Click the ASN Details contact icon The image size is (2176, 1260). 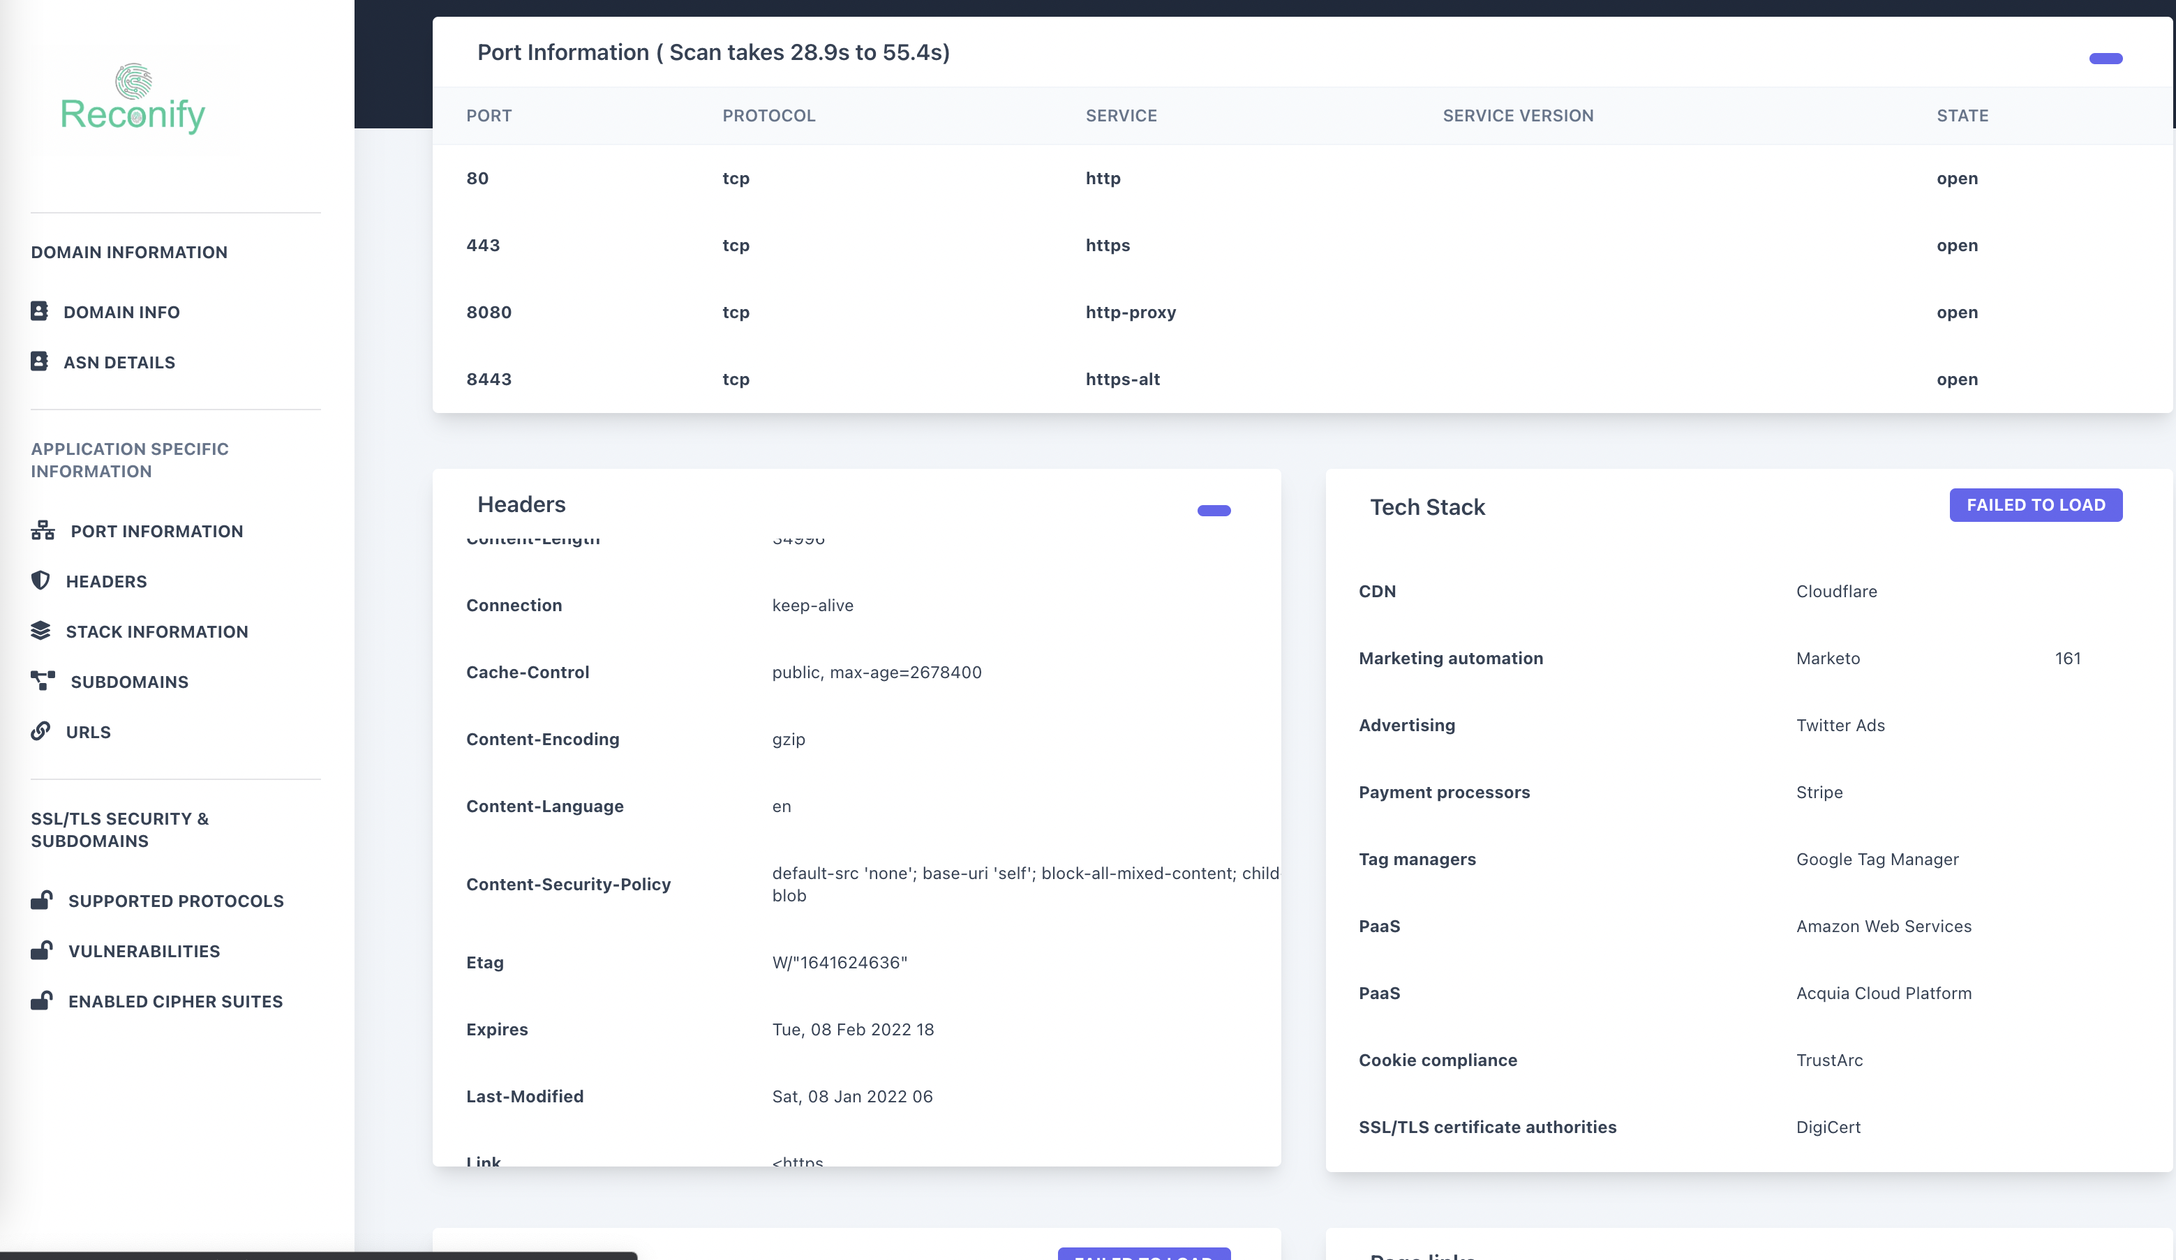point(40,361)
